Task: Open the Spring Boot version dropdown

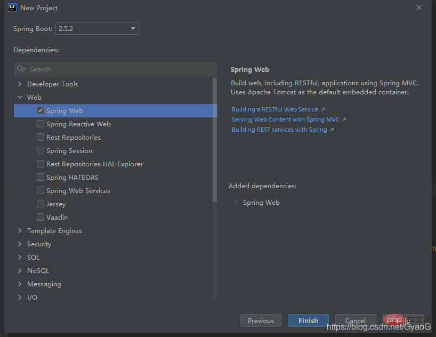Action: click(97, 28)
